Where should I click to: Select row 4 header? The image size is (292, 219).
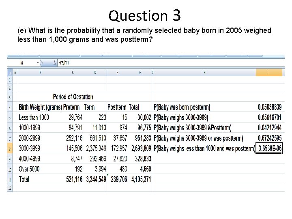pyautogui.click(x=10, y=107)
